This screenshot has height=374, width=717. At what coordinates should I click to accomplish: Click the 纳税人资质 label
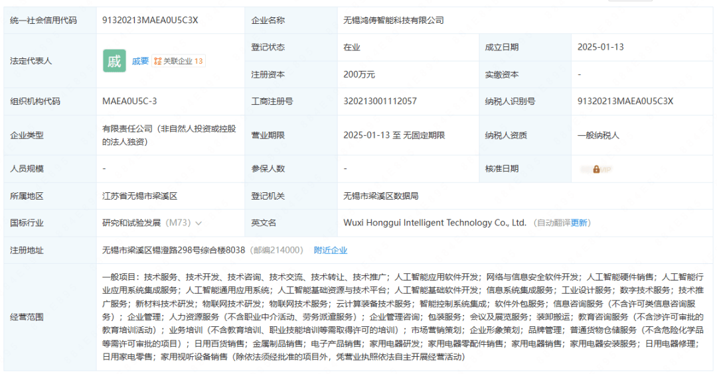click(x=506, y=135)
